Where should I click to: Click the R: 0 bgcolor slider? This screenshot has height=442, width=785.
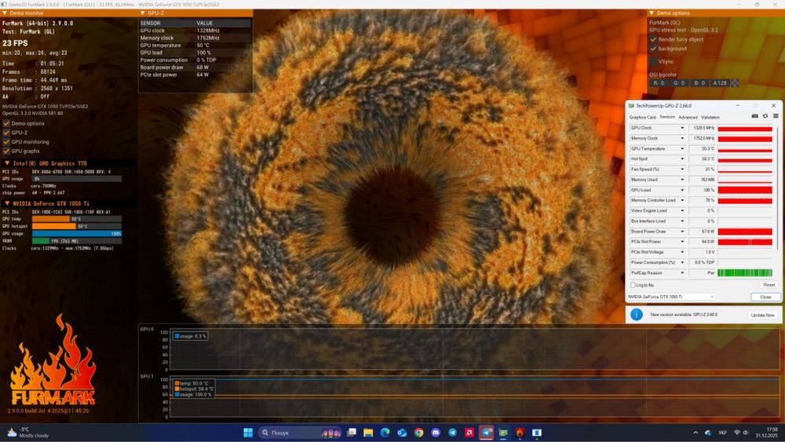coord(659,83)
